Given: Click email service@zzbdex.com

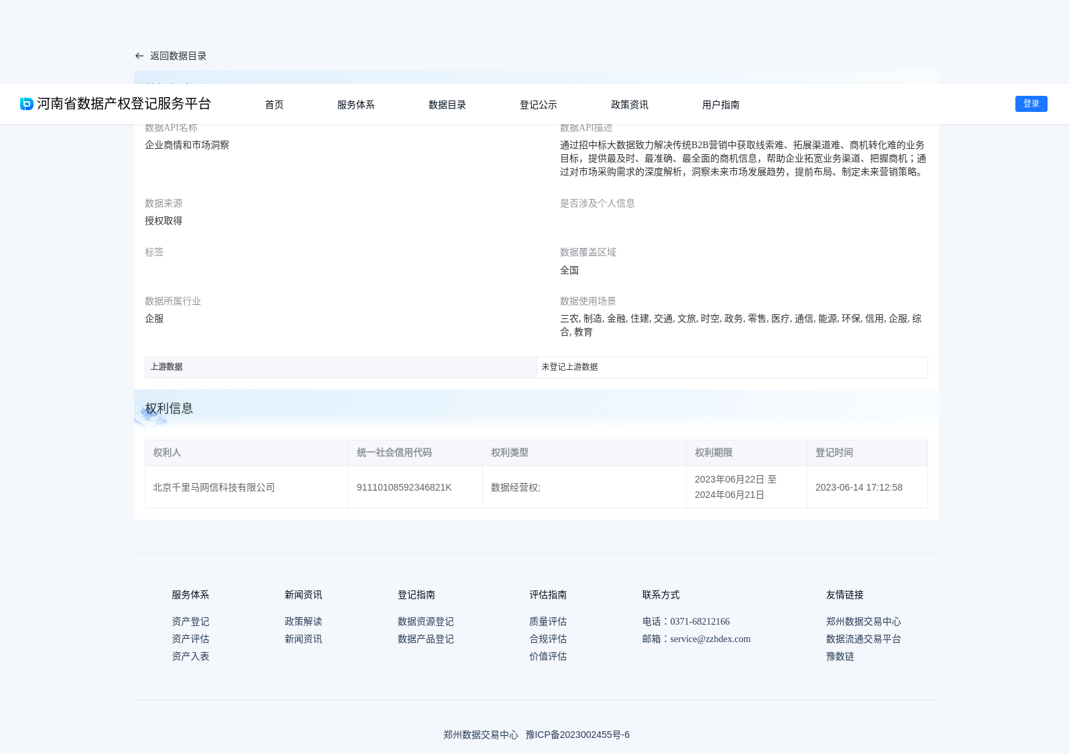Looking at the screenshot, I should pos(710,639).
